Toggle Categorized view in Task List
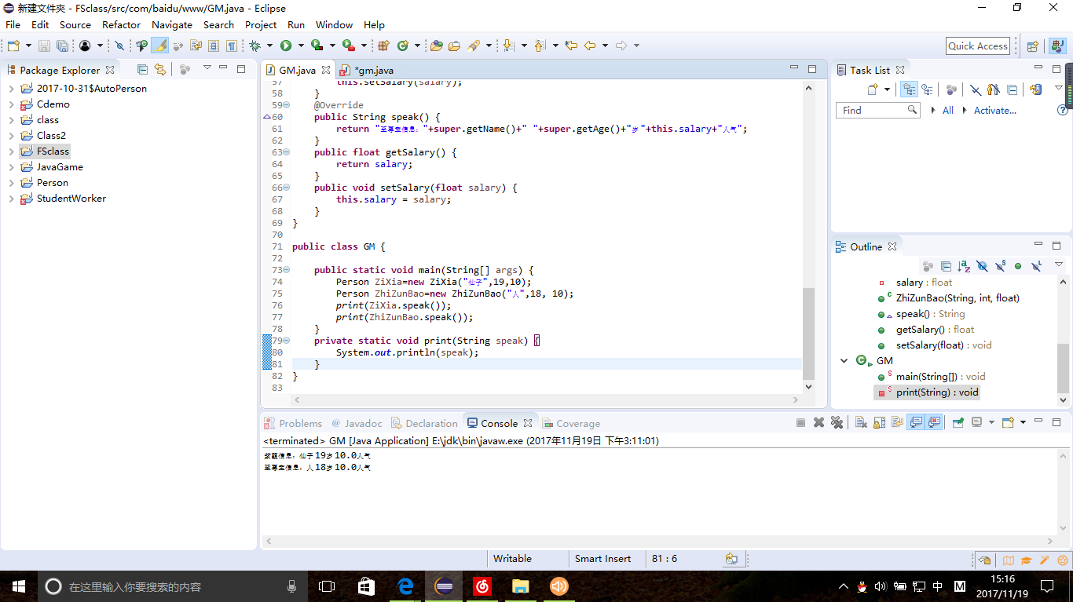The width and height of the screenshot is (1073, 602). point(909,89)
